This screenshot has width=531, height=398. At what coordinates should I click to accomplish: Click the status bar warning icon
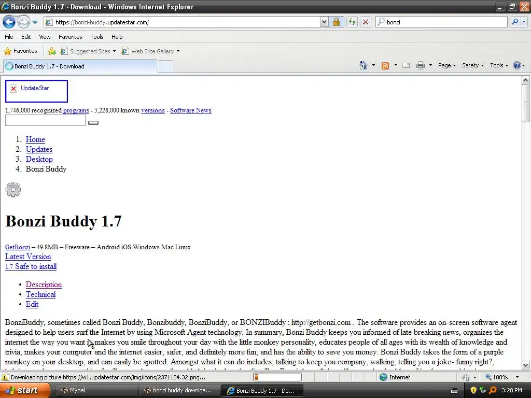coord(5,377)
